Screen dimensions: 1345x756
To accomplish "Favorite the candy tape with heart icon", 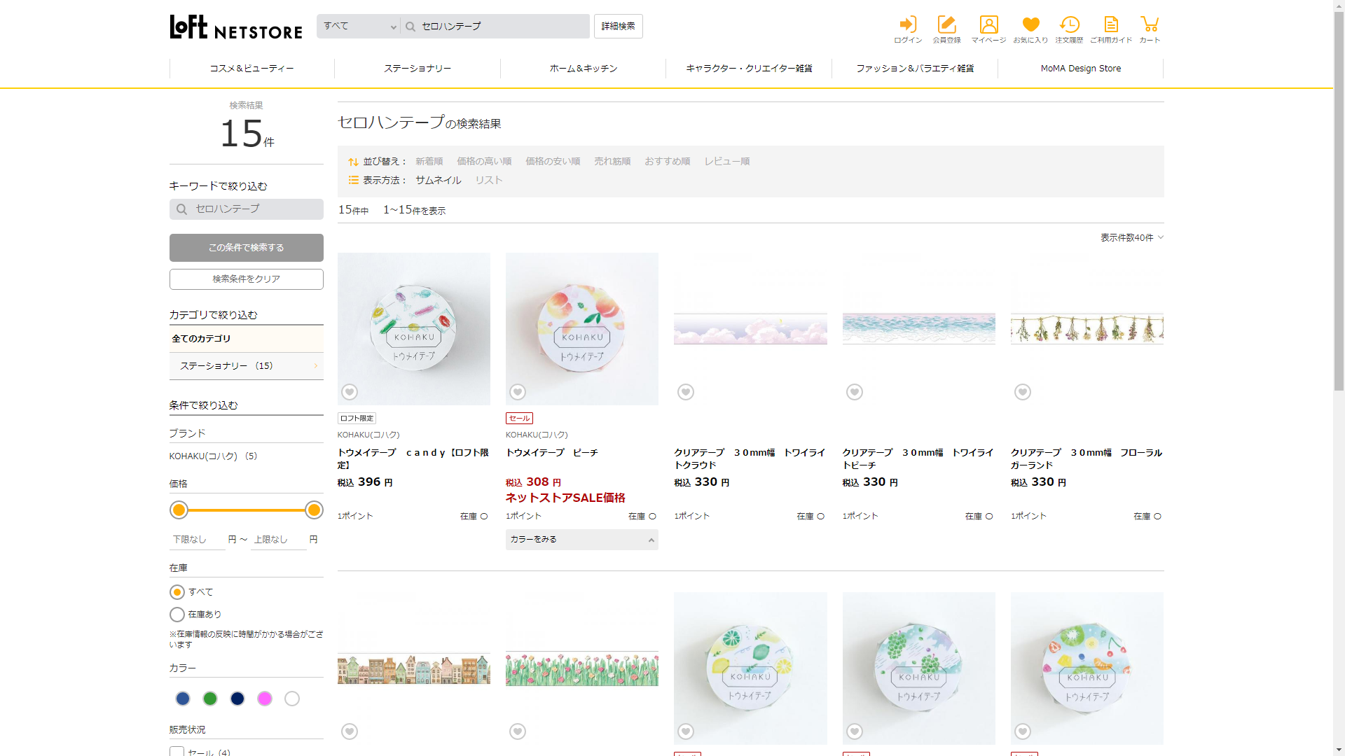I will (x=350, y=392).
